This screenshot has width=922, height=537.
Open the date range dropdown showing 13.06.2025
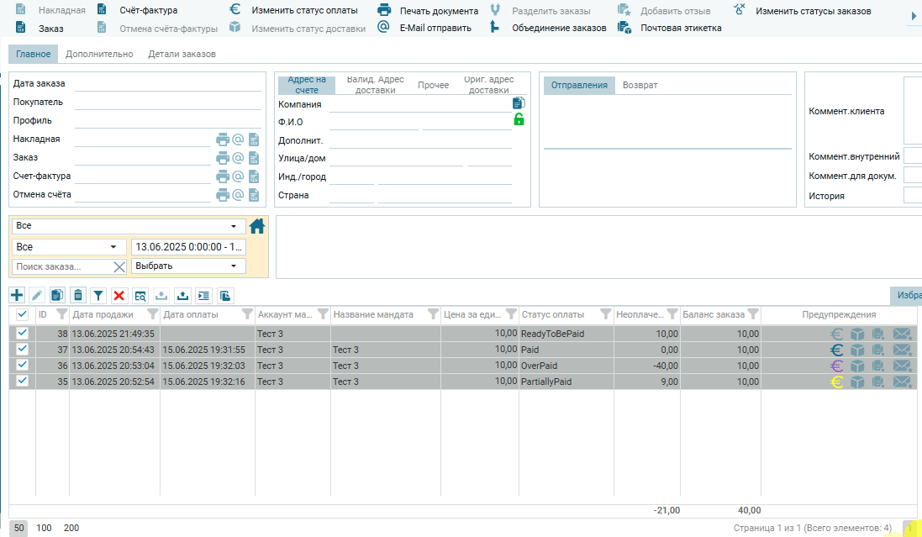188,247
